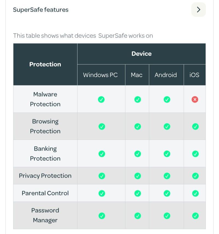Click iOS Privacy Protection checkmark

(195, 176)
